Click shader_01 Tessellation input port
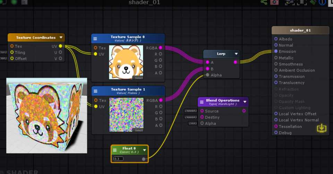Image resolution: width=333 pixels, height=174 pixels. coord(276,126)
